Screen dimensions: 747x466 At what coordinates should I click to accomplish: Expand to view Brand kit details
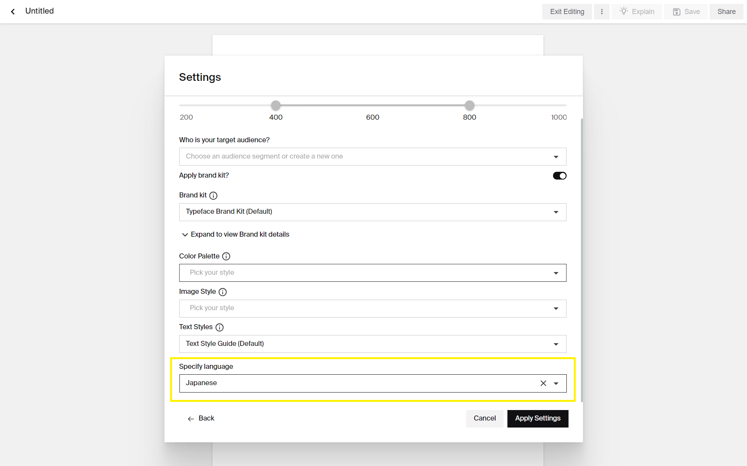click(x=235, y=234)
